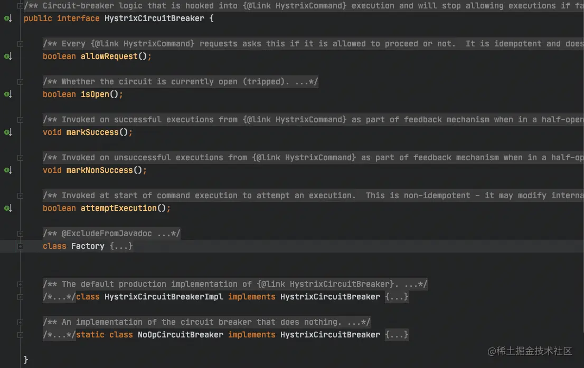Expand 'The default production implementation' comment fold
The height and width of the screenshot is (368, 584).
20,284
